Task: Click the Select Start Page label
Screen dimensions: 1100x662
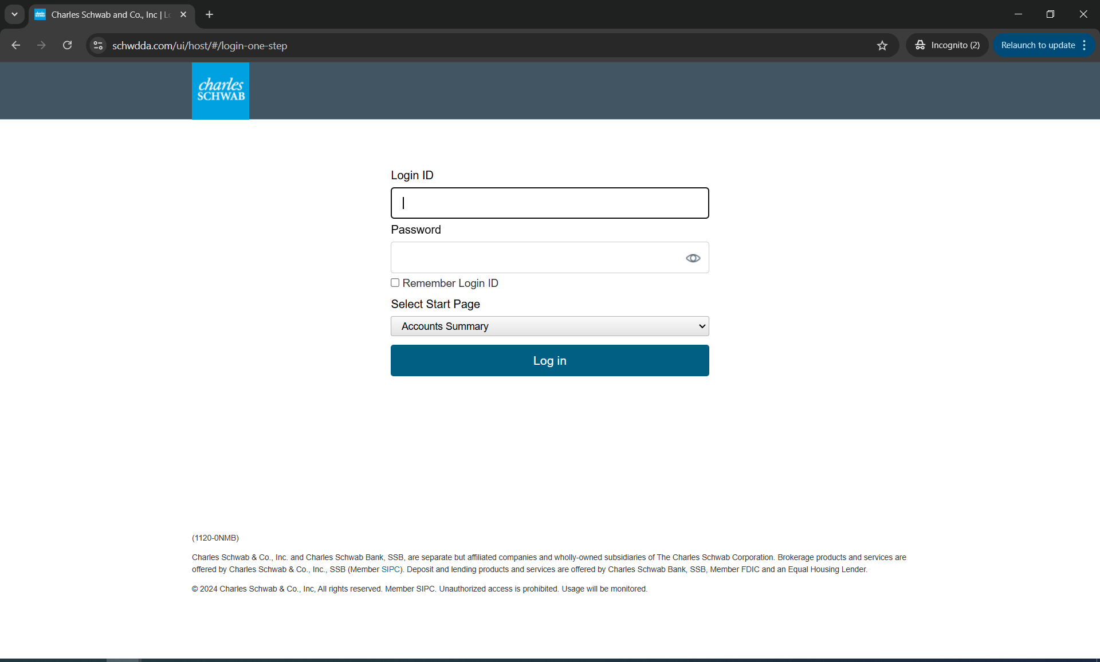Action: click(x=435, y=304)
